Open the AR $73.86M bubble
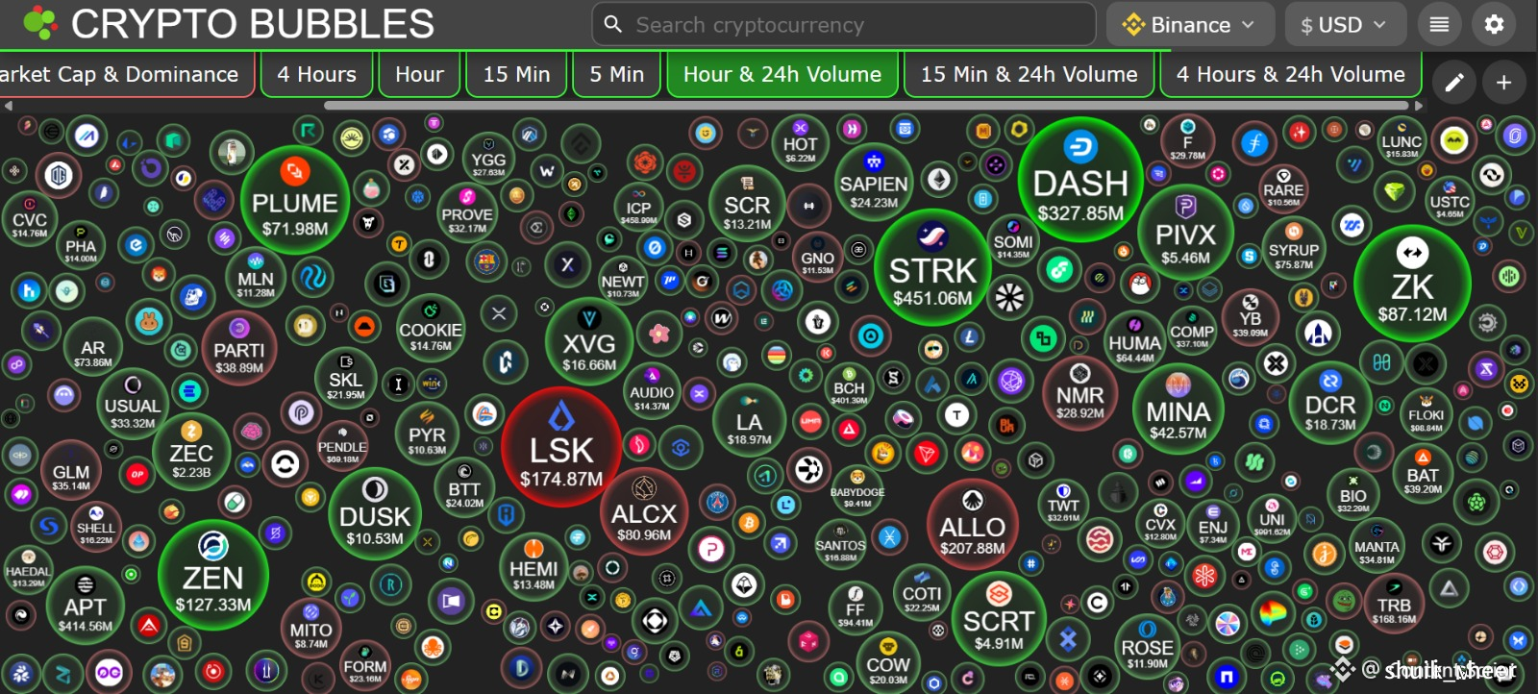This screenshot has width=1538, height=694. coord(93,348)
